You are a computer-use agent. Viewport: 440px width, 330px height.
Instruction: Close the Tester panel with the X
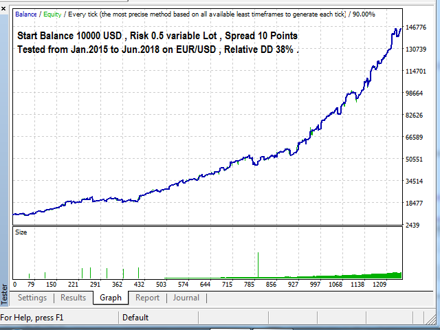[3, 9]
